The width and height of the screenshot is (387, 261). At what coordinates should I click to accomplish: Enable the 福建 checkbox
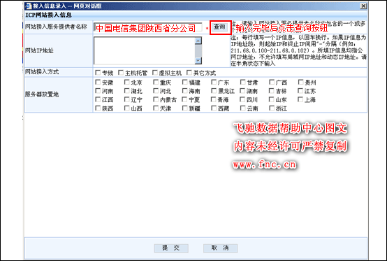185,82
